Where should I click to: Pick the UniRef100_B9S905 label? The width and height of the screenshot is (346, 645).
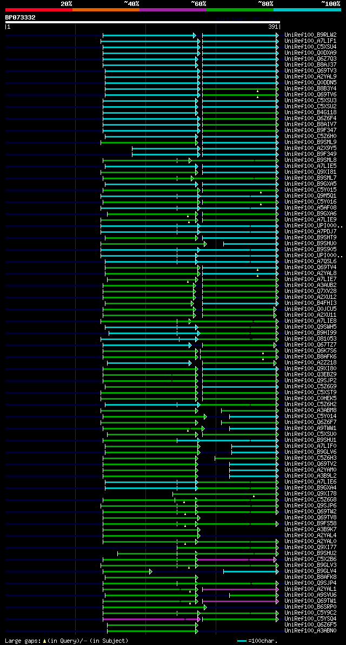pyautogui.click(x=310, y=250)
